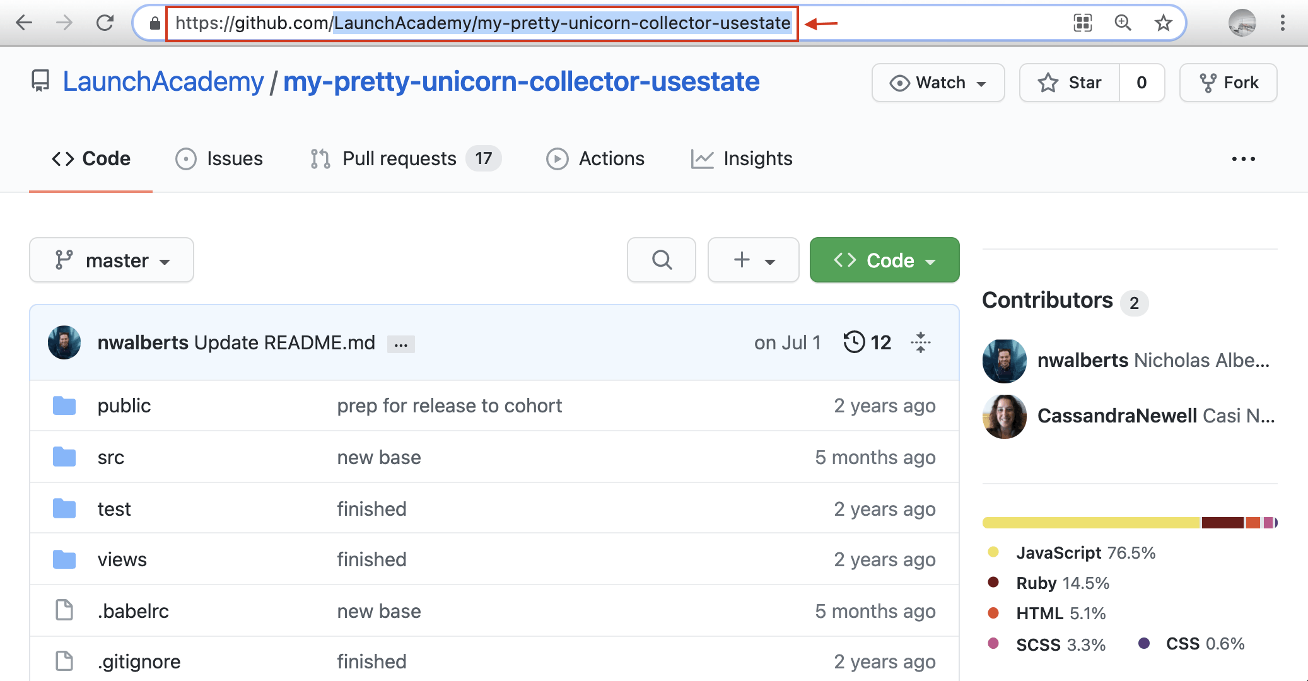Image resolution: width=1308 pixels, height=681 pixels.
Task: Open the repository template icon left of LaunchAcademy
Action: coord(39,81)
